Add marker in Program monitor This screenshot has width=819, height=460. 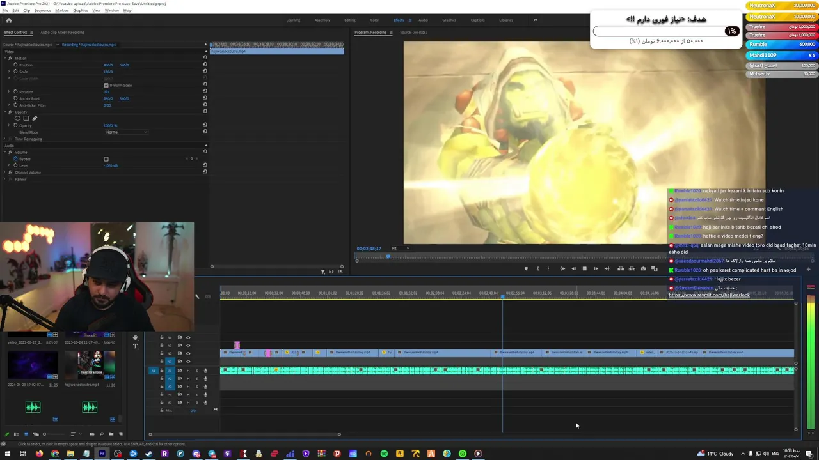pos(526,268)
